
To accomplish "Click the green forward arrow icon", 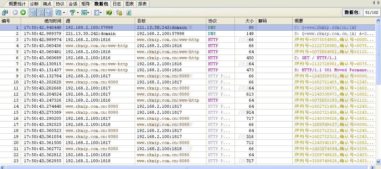I will 23,12.
